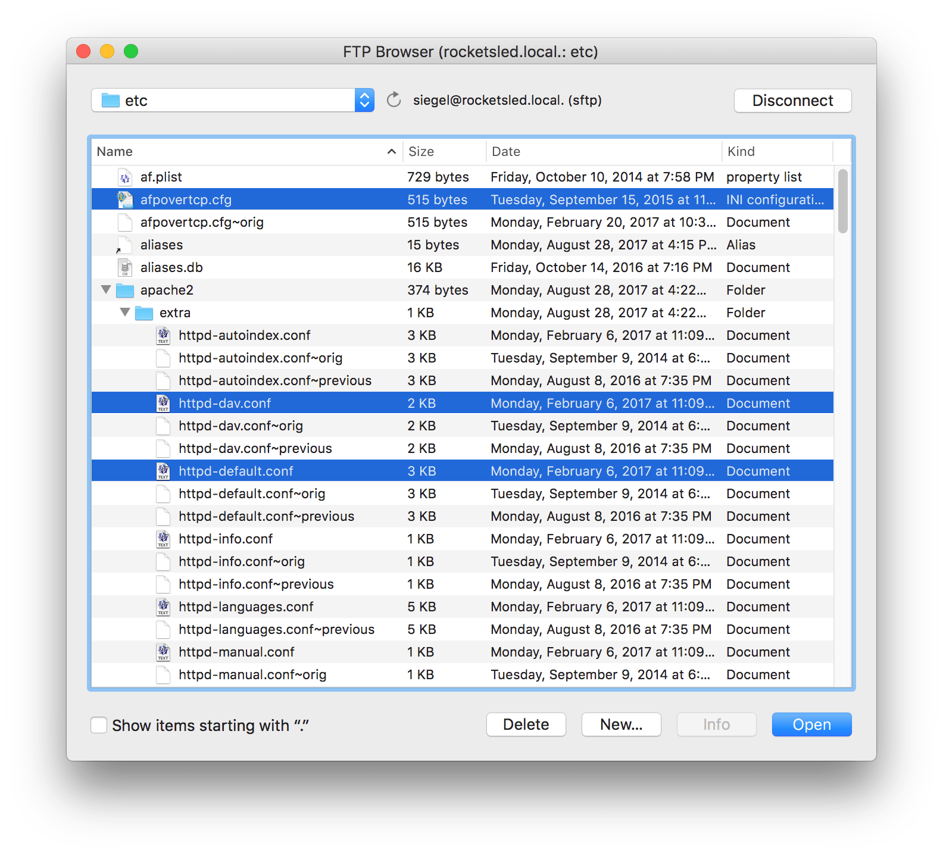The width and height of the screenshot is (943, 856).
Task: Click the afpovertcp.cfg INI file icon
Action: pyautogui.click(x=125, y=200)
